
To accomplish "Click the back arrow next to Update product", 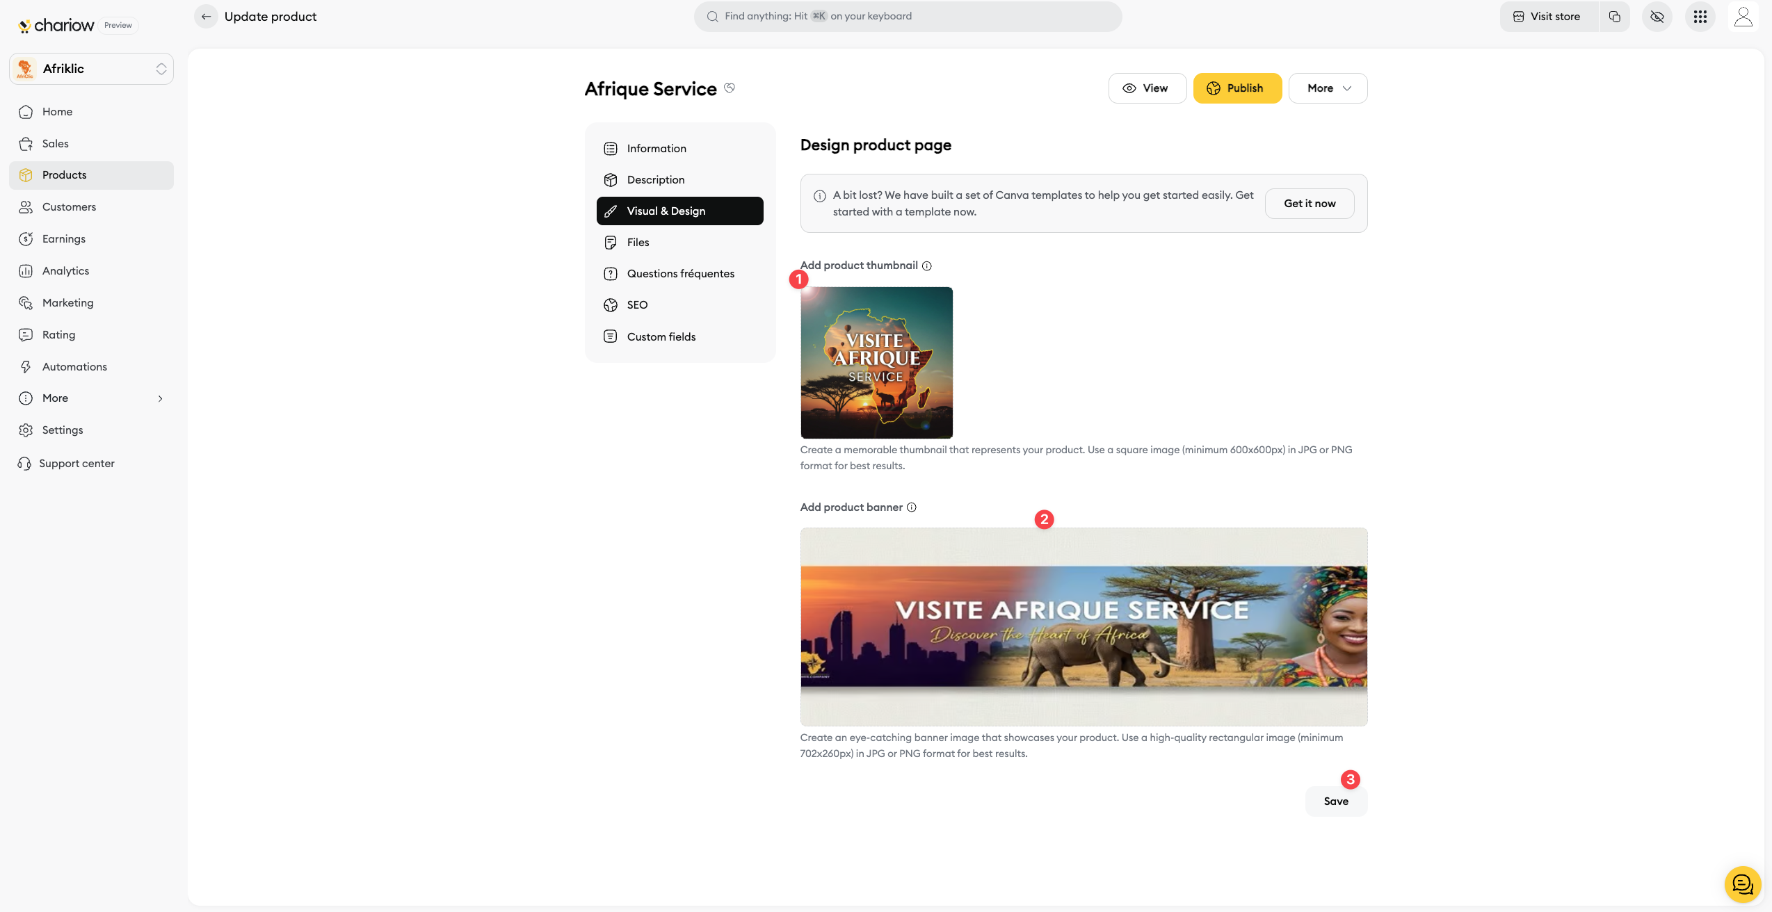I will pos(206,17).
